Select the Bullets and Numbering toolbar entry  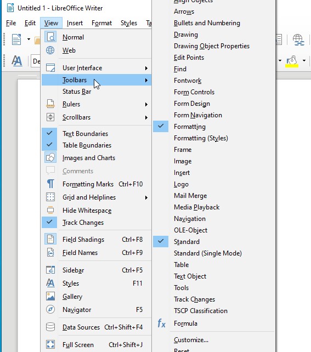213,23
